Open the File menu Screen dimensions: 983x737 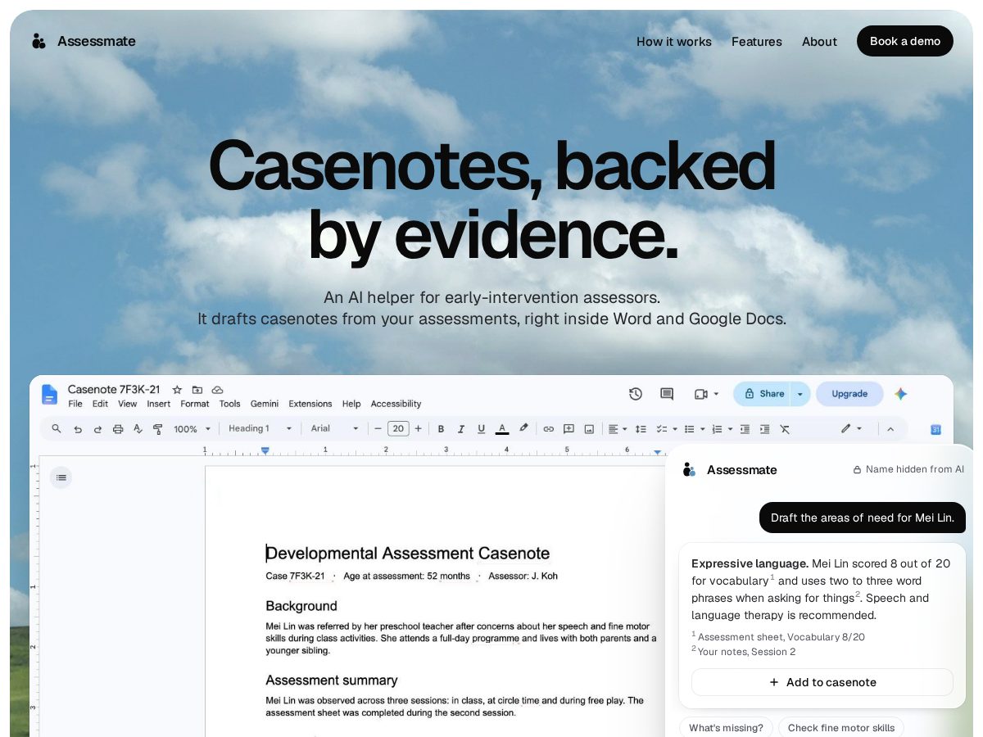[x=75, y=404]
